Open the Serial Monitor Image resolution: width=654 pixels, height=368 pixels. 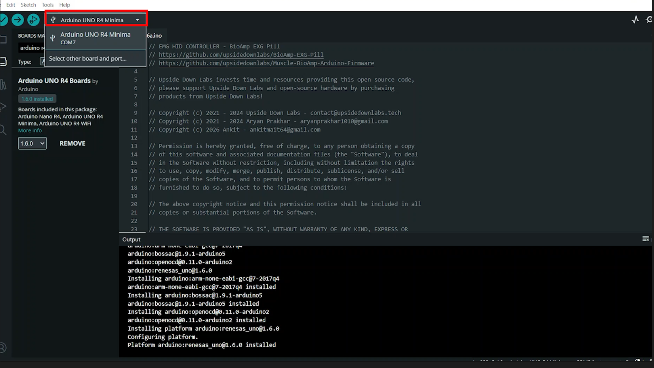(x=649, y=20)
